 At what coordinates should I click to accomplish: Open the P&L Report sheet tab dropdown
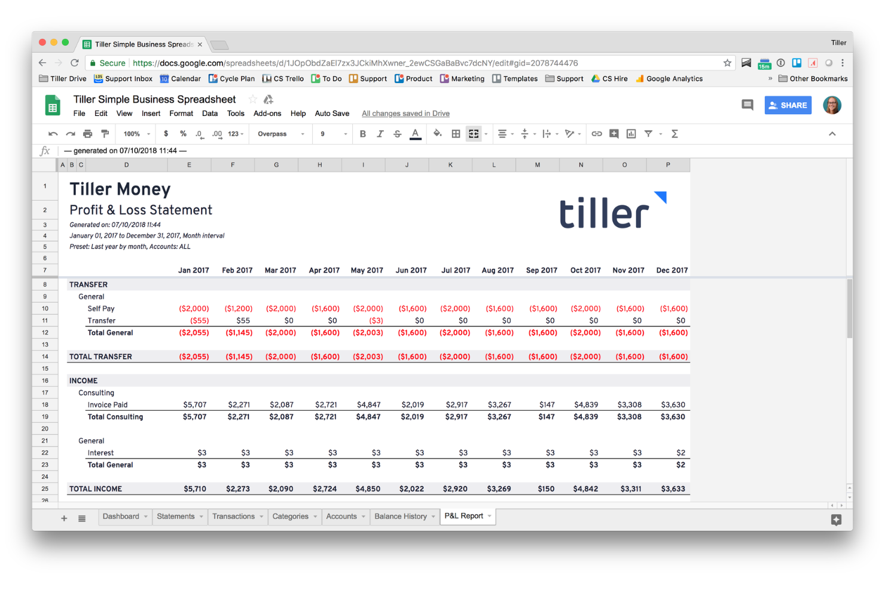pos(489,516)
